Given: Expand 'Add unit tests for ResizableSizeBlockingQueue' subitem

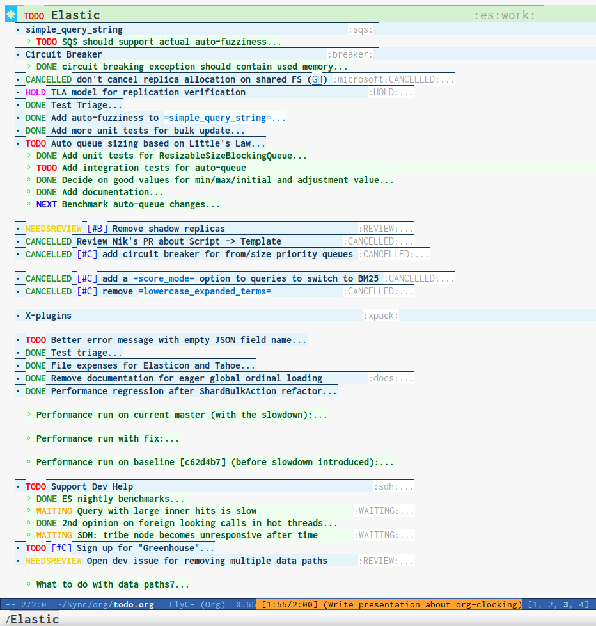Looking at the screenshot, I should (x=184, y=156).
